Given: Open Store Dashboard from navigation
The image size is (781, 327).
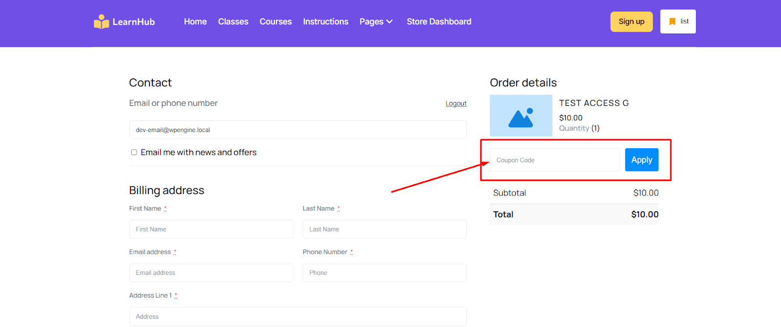Looking at the screenshot, I should pos(439,21).
